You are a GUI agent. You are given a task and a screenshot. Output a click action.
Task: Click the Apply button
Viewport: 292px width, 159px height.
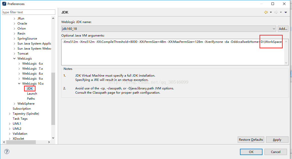[277, 140]
